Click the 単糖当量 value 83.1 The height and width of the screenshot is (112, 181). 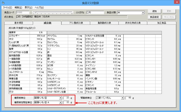(x=35, y=79)
